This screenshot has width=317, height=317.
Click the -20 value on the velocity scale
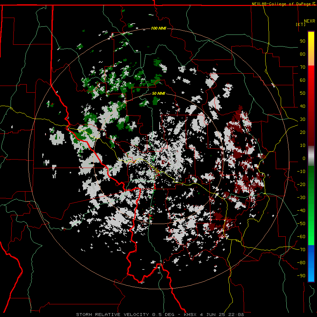click(301, 184)
